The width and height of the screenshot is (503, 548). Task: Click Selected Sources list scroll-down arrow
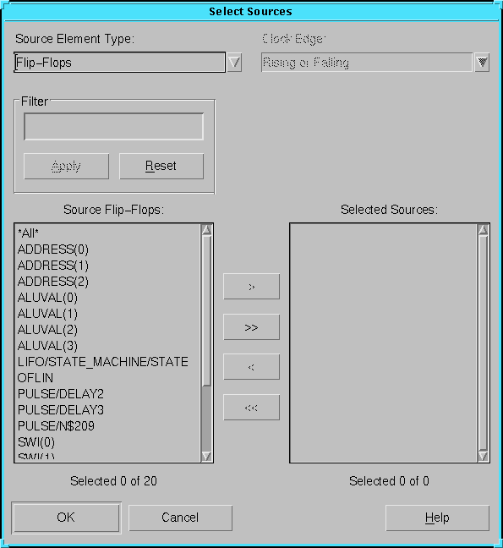pos(483,457)
